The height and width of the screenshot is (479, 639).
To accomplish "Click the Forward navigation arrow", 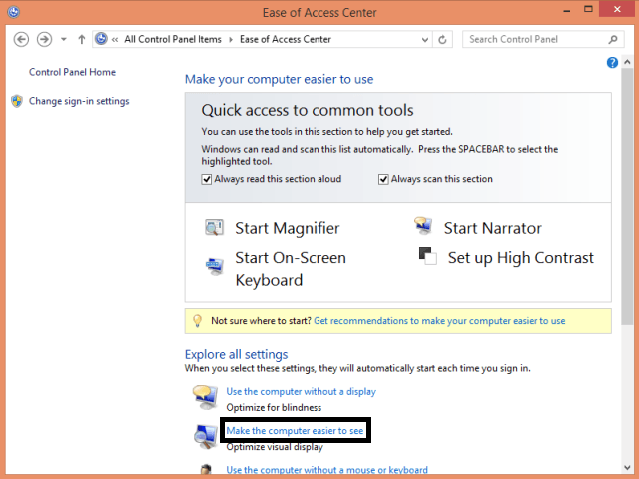I will 44,40.
